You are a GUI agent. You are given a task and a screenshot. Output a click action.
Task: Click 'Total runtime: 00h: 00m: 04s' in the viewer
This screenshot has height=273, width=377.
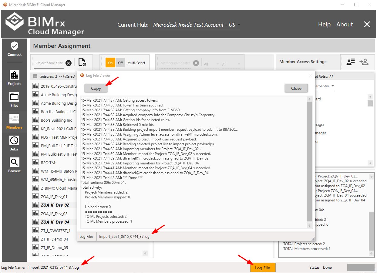(x=104, y=183)
